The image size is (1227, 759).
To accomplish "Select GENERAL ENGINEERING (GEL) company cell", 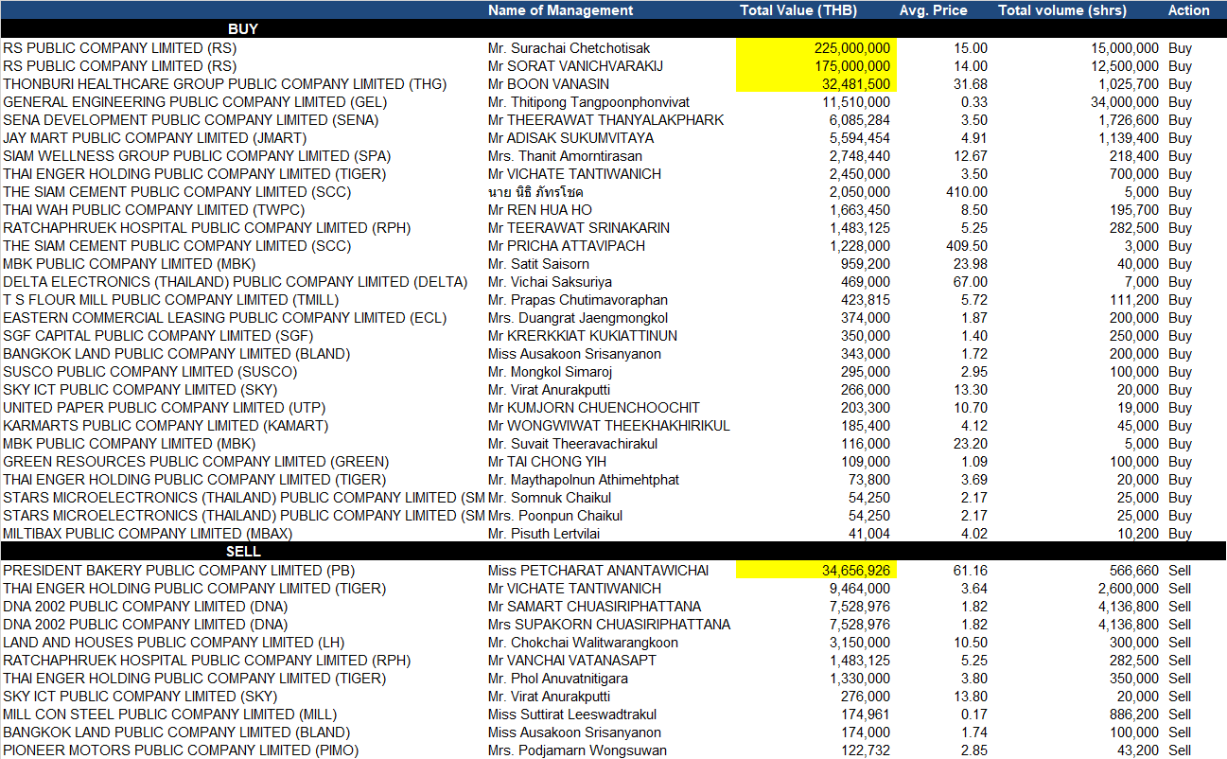I will tap(195, 102).
